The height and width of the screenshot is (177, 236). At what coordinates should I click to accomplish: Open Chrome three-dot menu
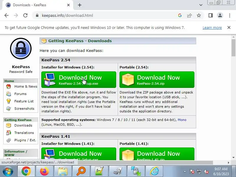coord(230,15)
